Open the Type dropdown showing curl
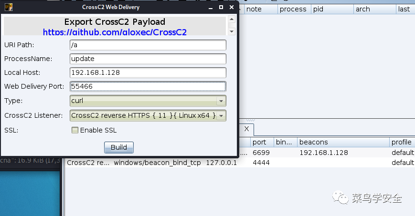Viewport: 415px width, 216px height. (148, 101)
